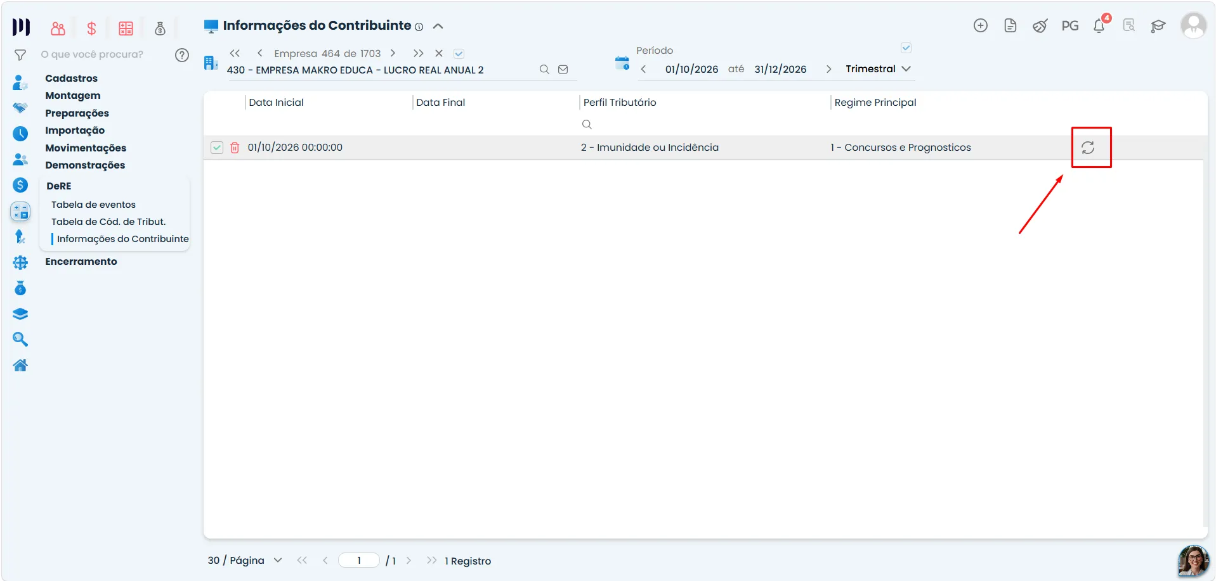Screen dimensions: 1216x581
Task: Open the dollar sign module icon at top
Action: click(x=91, y=28)
